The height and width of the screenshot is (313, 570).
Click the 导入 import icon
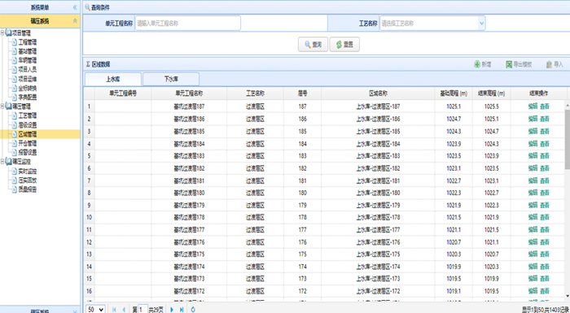click(549, 64)
